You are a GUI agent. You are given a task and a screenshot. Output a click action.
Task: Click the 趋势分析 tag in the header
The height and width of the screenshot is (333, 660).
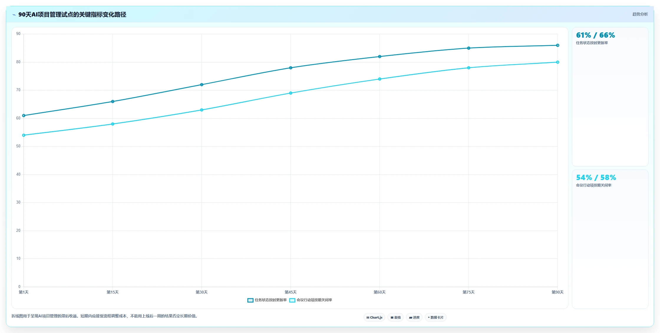coord(640,14)
